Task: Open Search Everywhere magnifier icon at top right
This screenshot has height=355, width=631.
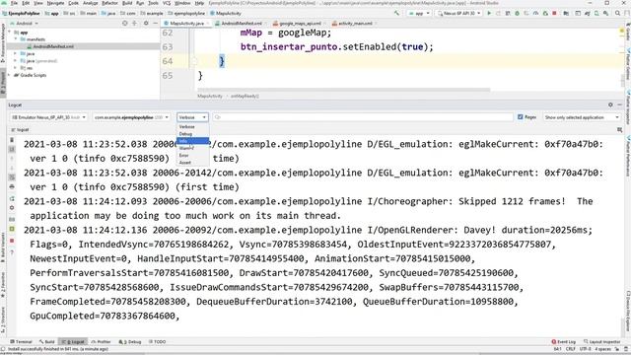Action: [617, 13]
